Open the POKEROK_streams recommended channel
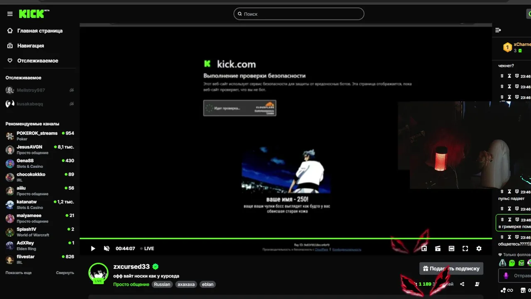 tap(40, 136)
